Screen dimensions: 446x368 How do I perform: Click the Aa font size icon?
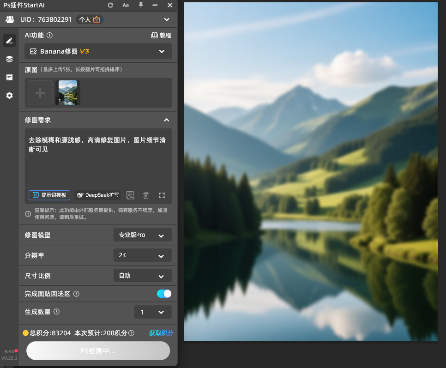126,5
